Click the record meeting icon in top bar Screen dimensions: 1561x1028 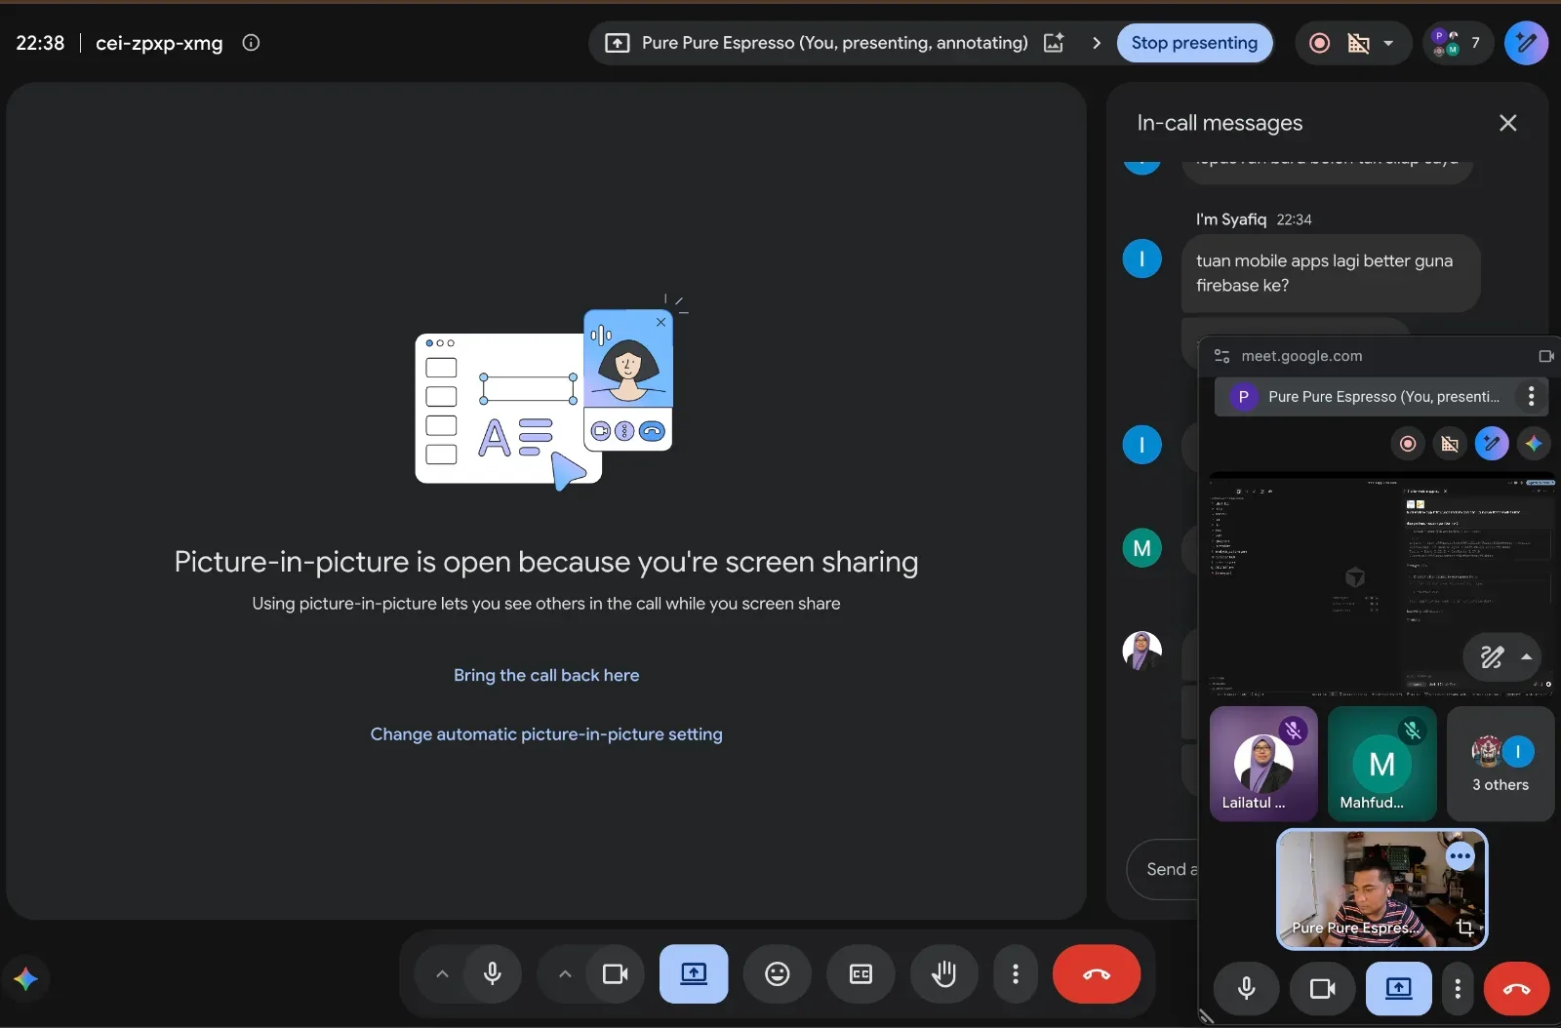point(1319,43)
